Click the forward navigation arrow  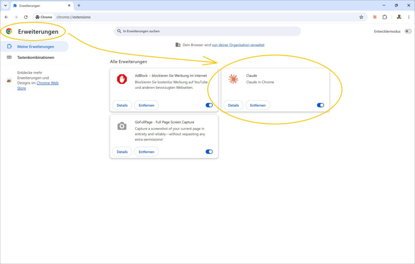16,17
